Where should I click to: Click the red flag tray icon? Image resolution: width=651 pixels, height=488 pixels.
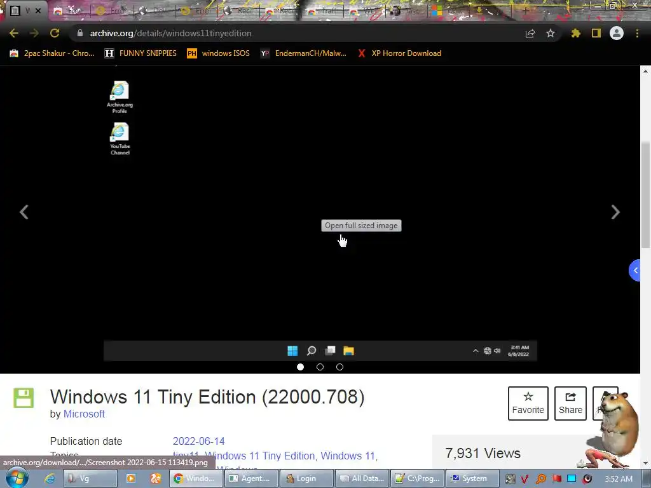click(x=556, y=479)
